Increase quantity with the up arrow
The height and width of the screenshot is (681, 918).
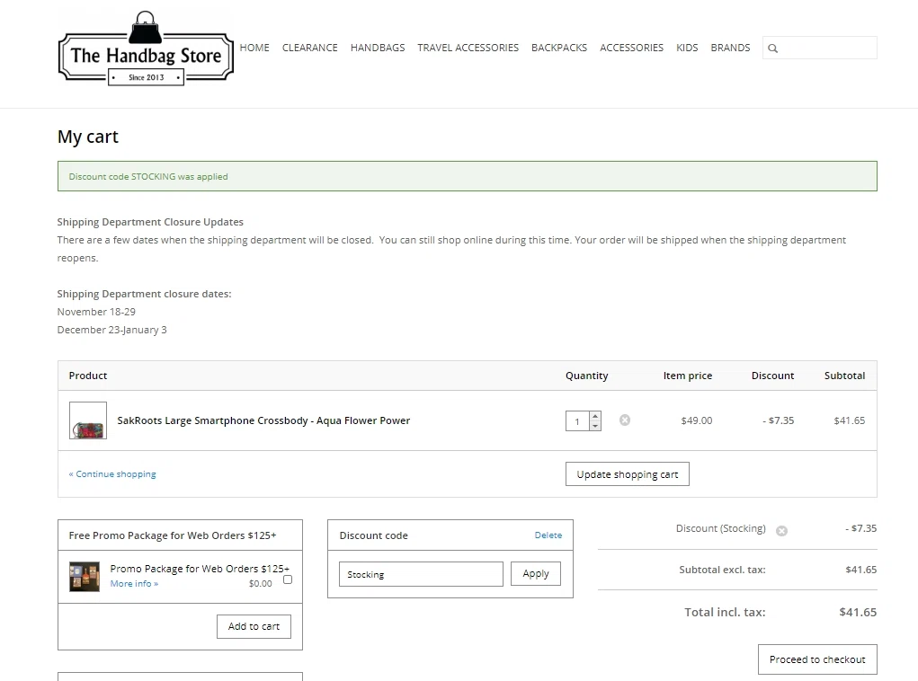click(x=595, y=416)
